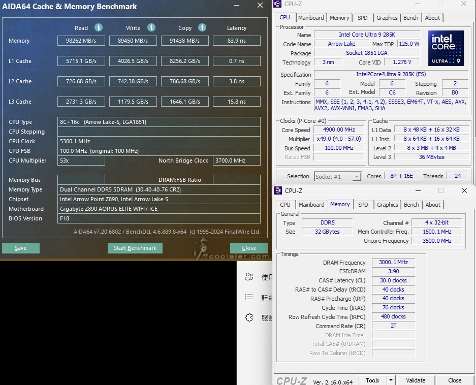Select the Bench tab in the top CPU-Z window
The height and width of the screenshot is (385, 476).
click(411, 18)
